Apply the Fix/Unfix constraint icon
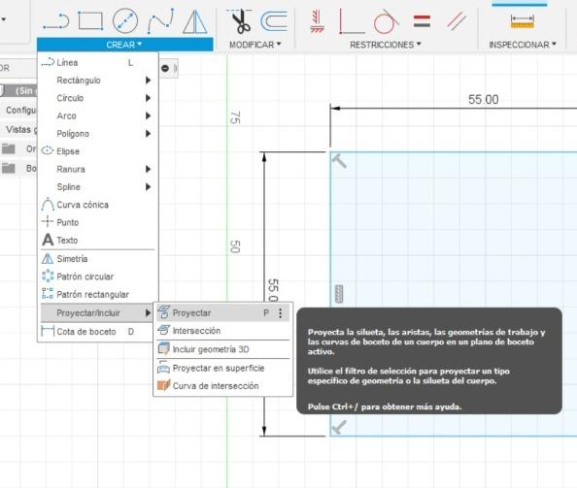 click(x=317, y=21)
